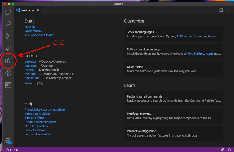Screen dimensions: 234x152
Task: Click the New file link
Action: (30, 27)
